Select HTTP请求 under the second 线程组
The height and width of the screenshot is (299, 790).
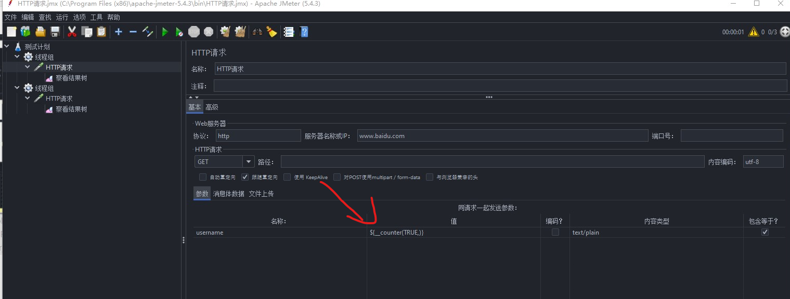pos(59,99)
